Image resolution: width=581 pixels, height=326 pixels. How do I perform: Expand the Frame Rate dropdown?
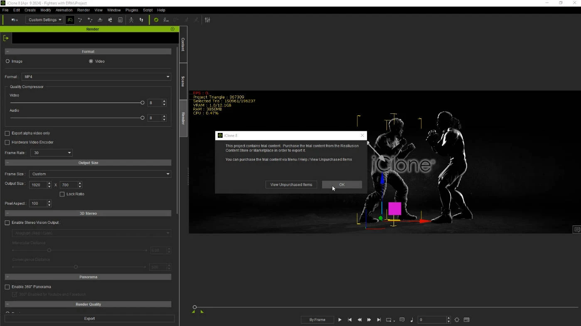click(x=51, y=153)
